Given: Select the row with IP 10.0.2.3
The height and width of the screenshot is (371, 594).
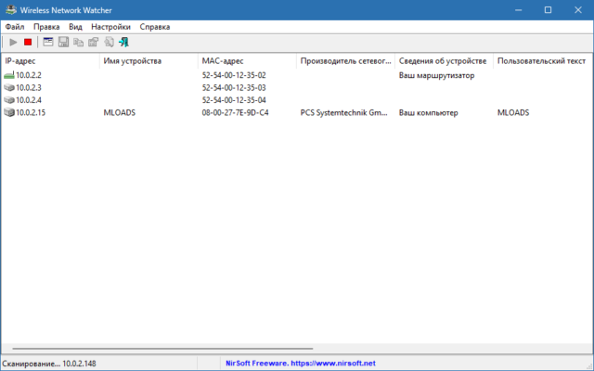Looking at the screenshot, I should [x=297, y=88].
